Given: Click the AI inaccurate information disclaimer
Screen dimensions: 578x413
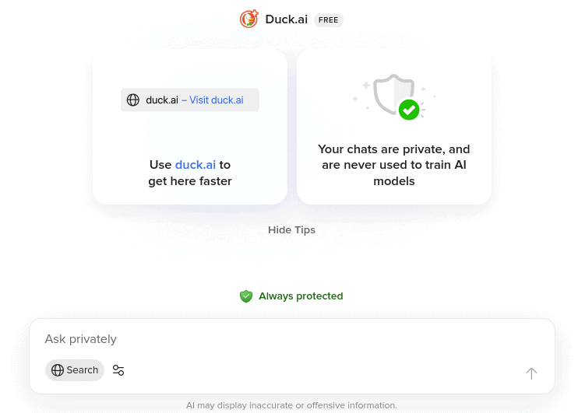Looking at the screenshot, I should click(x=291, y=405).
